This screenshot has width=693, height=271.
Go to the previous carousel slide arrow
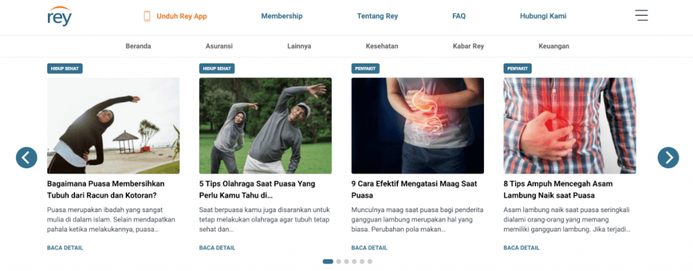tap(26, 157)
